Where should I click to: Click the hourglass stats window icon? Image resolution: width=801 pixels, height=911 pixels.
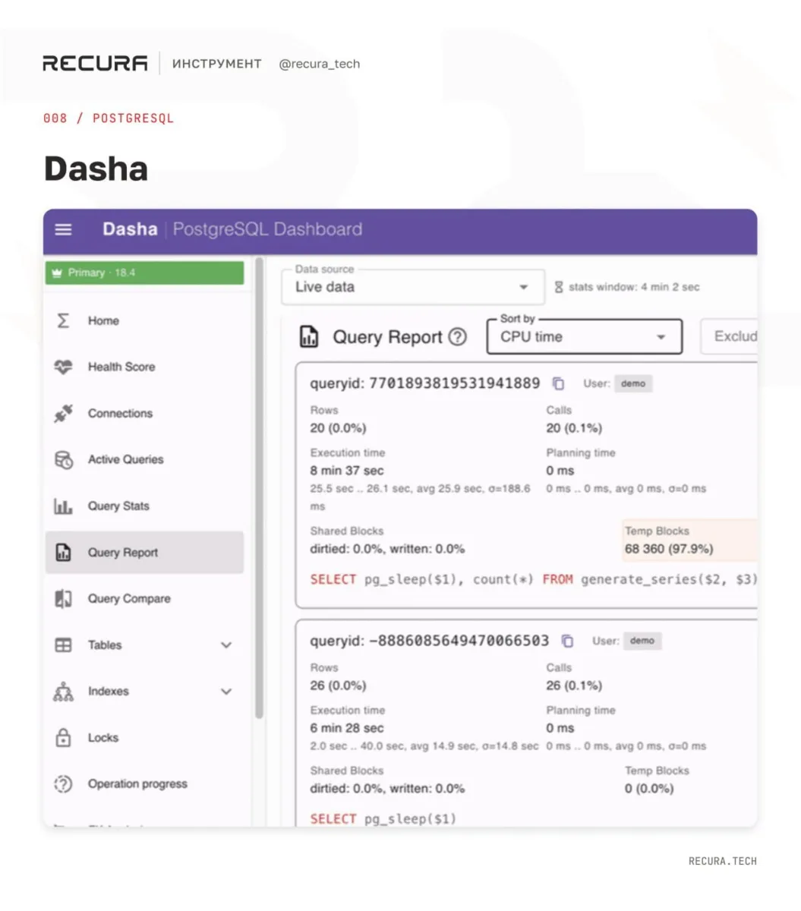559,287
